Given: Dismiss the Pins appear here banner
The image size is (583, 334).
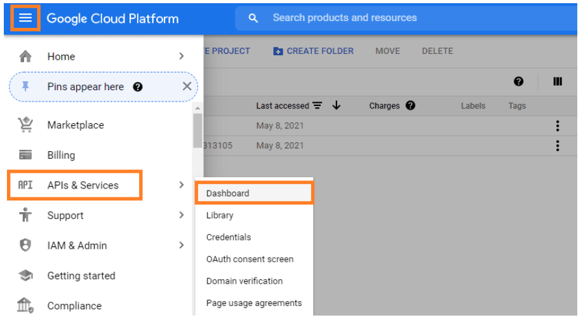Looking at the screenshot, I should [x=187, y=86].
